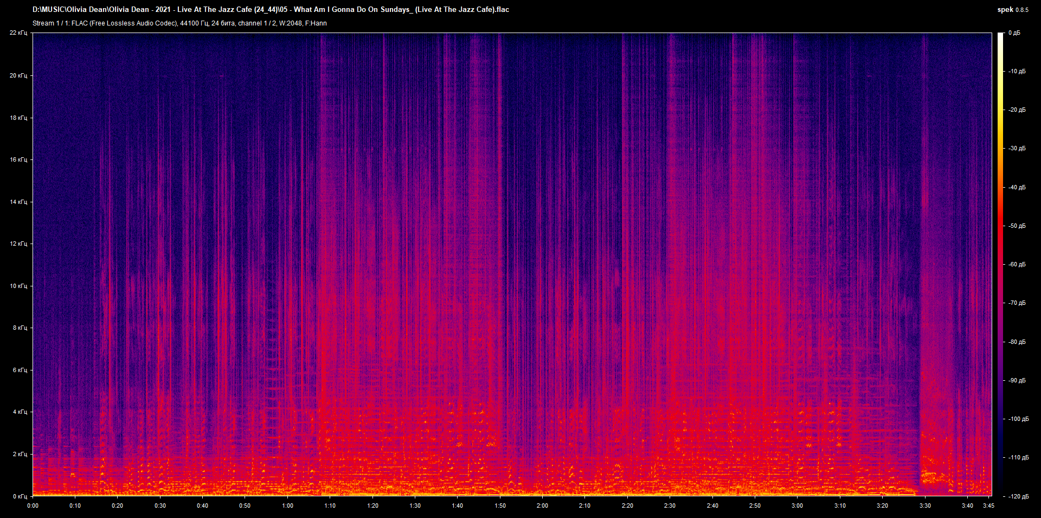Click the 0:00 time axis label
Image resolution: width=1041 pixels, height=518 pixels.
(33, 506)
